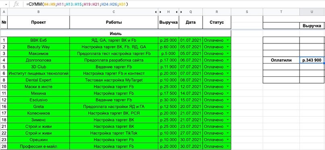Open the name box dropdown arrow

pyautogui.click(x=6, y=4)
